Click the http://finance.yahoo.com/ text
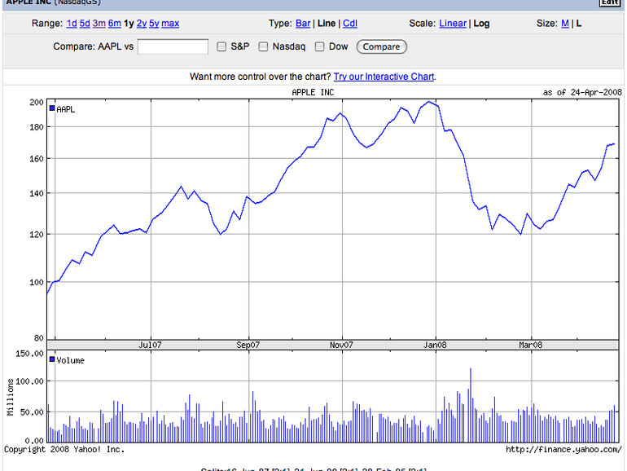 563,450
